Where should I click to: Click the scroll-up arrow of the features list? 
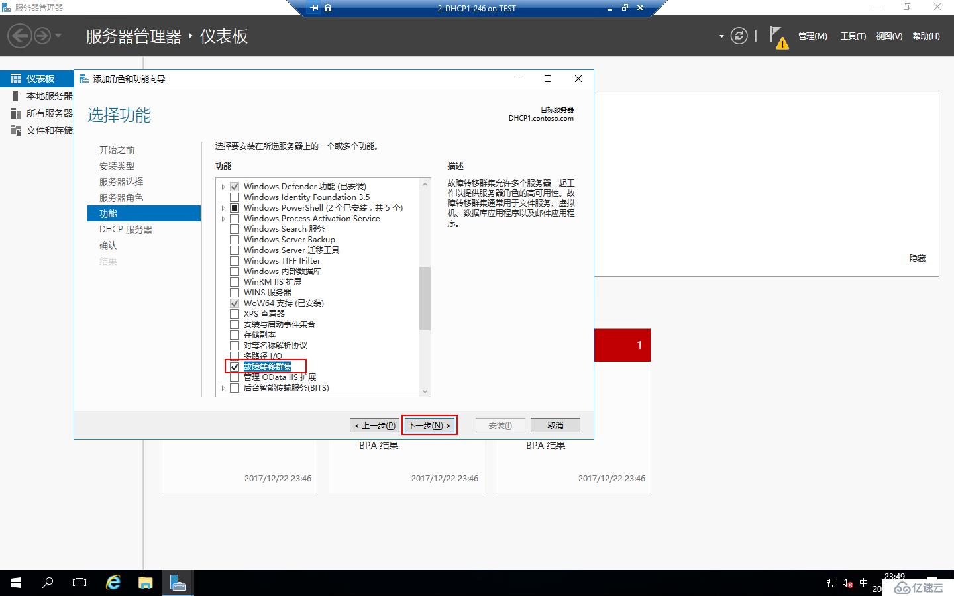tap(425, 185)
